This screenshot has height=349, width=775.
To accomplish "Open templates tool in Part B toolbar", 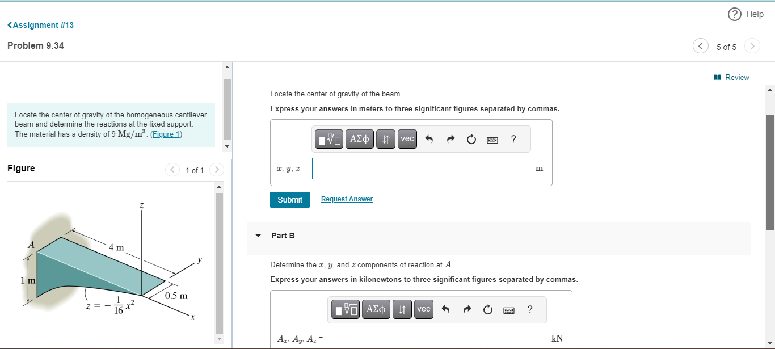I will point(345,309).
